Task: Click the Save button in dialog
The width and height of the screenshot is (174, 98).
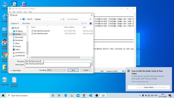Action: pos(73,70)
